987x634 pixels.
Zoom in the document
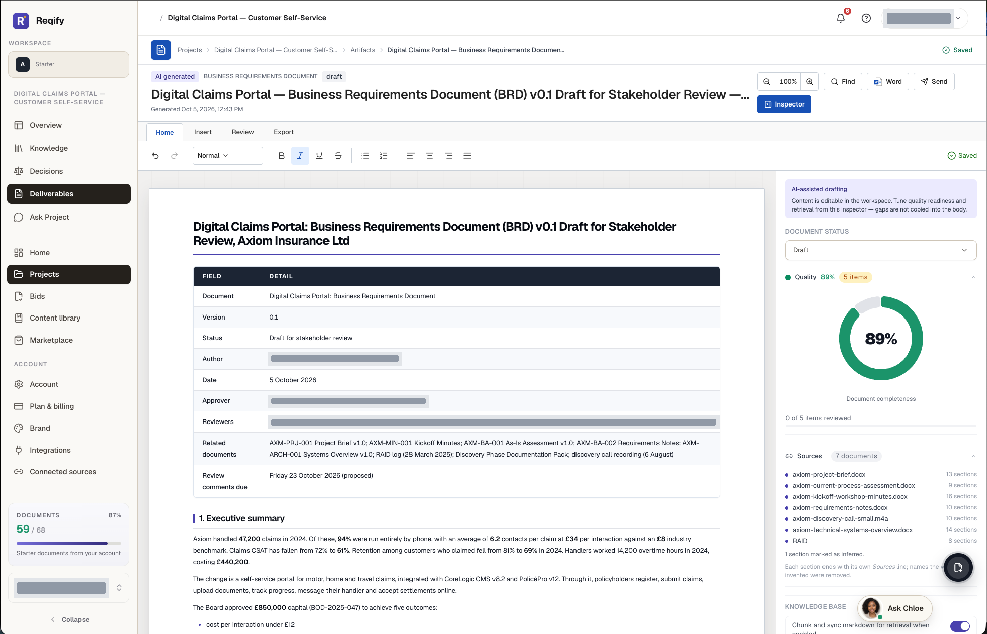(810, 82)
